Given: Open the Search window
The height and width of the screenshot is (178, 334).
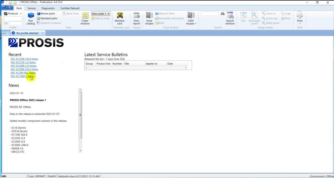Looking at the screenshot, I should point(230,19).
